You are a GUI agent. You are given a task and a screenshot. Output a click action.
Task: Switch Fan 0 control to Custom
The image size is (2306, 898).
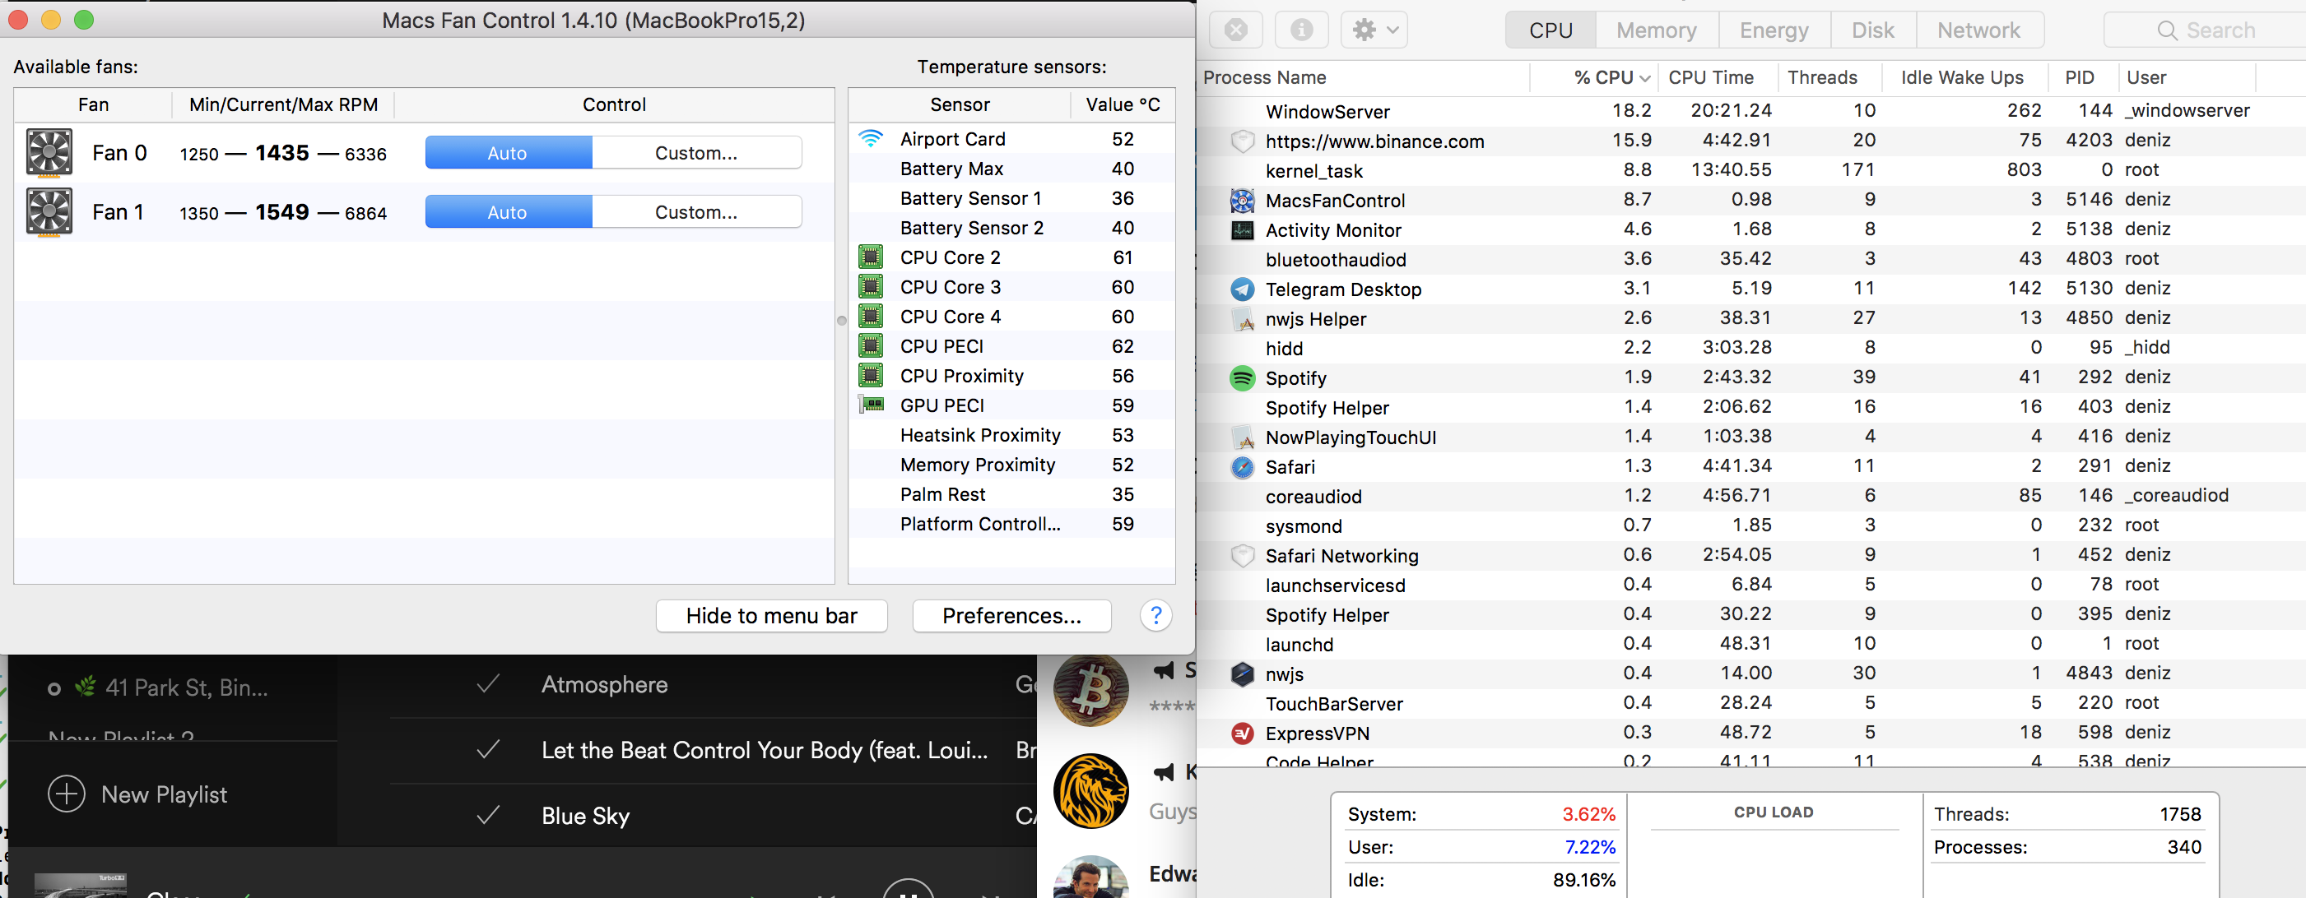pos(695,153)
